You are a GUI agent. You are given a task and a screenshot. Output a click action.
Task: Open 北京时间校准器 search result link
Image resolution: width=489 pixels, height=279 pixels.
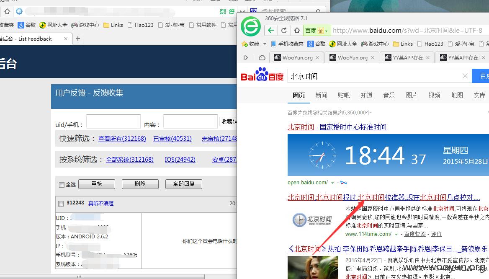(x=383, y=197)
